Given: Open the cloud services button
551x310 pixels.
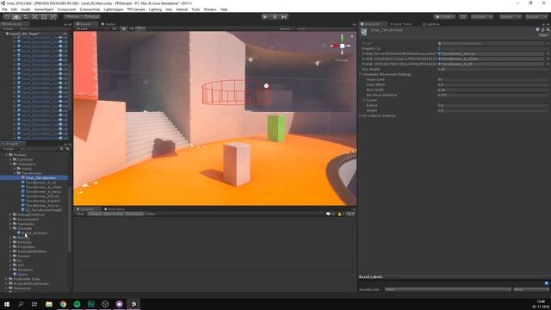Looking at the screenshot, I should click(463, 17).
